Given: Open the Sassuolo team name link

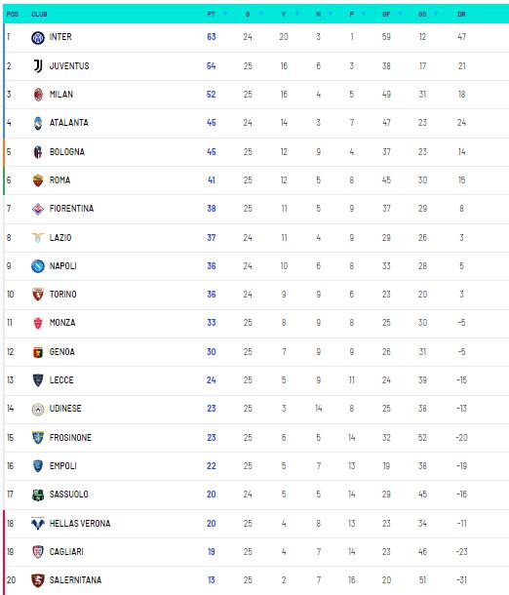Looking at the screenshot, I should click(68, 495).
